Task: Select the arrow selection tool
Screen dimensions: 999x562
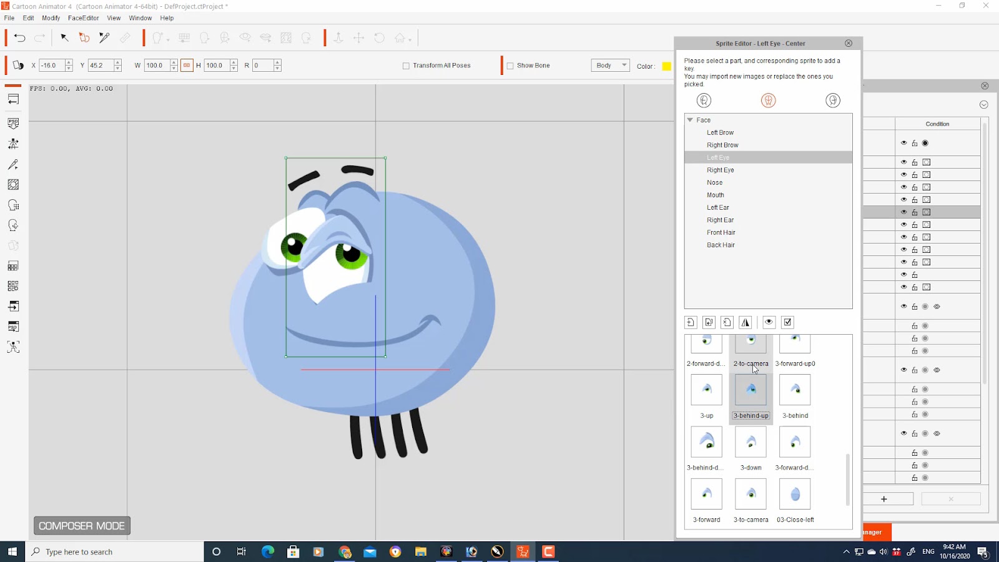Action: pos(64,38)
